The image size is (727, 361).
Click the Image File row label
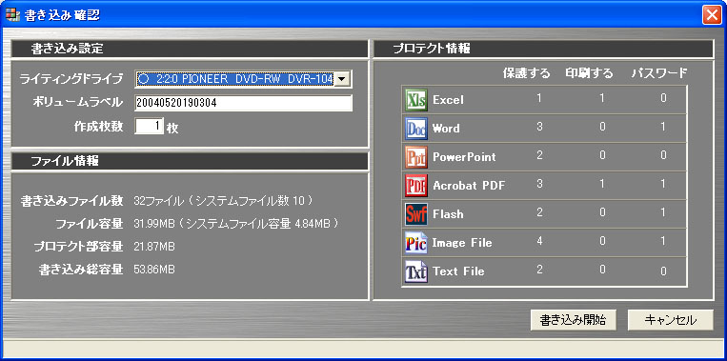(x=462, y=243)
